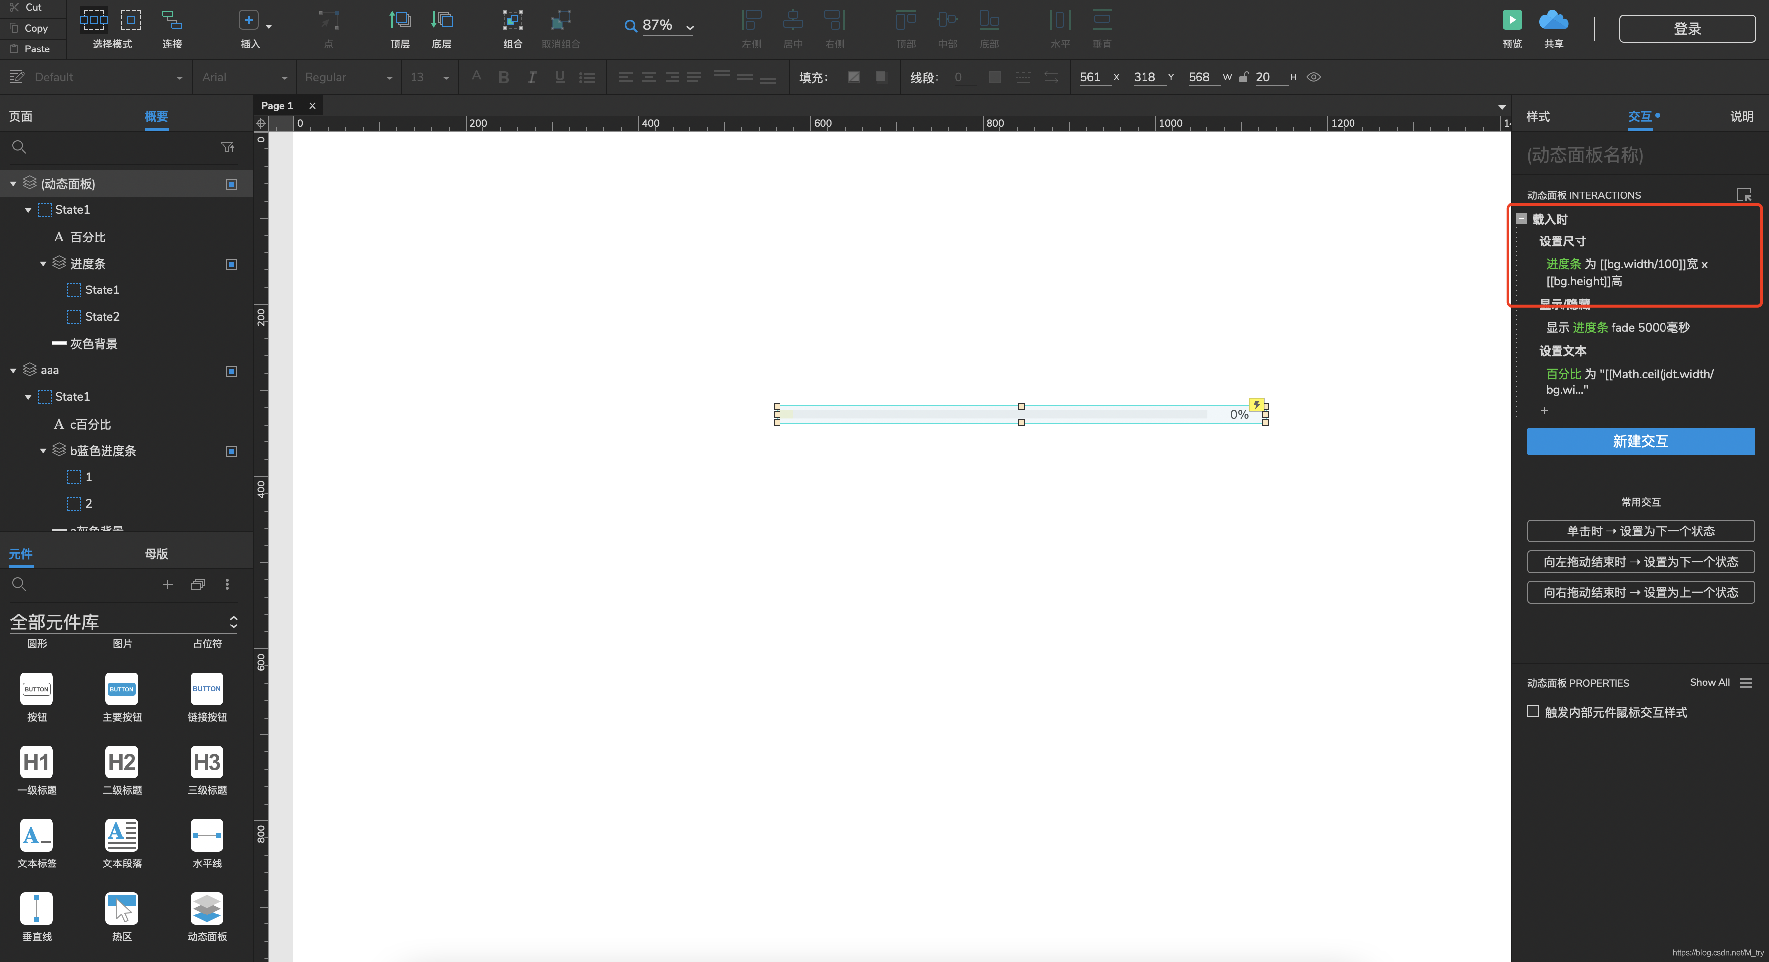Open the text color picker
This screenshot has width=1769, height=962.
pos(476,77)
